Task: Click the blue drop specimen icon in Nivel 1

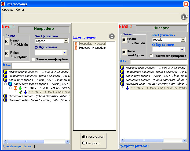Action: click(25, 92)
